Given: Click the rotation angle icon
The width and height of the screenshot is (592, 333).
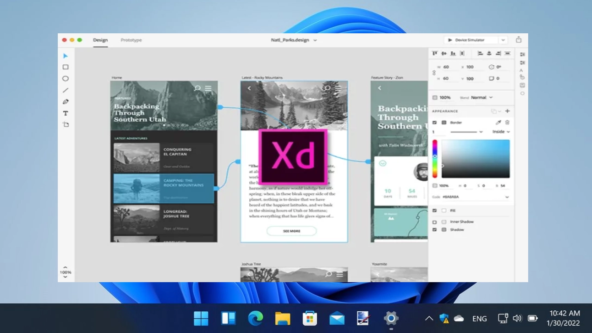Looking at the screenshot, I should [x=491, y=67].
